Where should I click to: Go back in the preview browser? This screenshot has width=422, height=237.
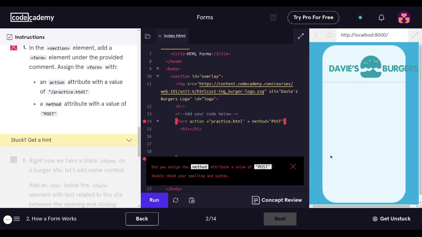click(316, 35)
